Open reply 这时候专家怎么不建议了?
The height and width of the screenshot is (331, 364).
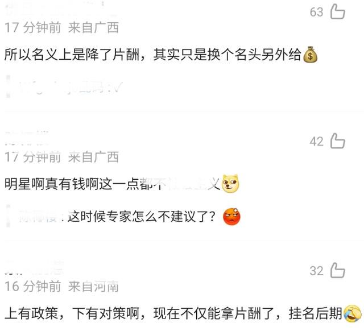click(142, 217)
